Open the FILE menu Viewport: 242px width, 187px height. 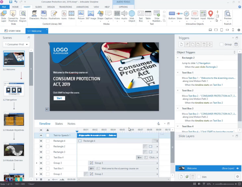click(4, 7)
